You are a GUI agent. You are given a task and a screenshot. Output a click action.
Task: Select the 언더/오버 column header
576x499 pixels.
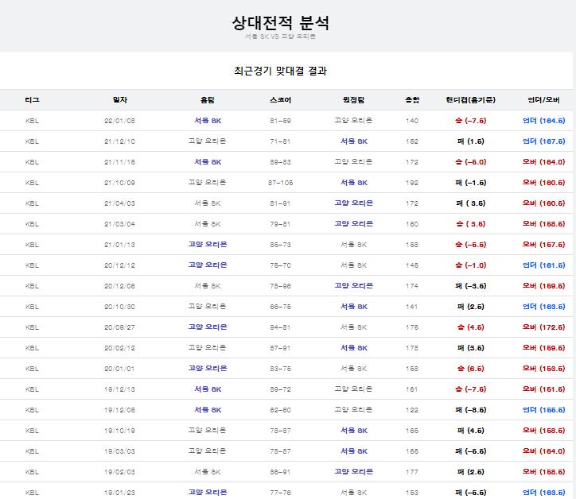click(543, 100)
